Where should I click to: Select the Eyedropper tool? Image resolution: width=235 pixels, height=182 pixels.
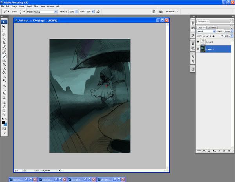pyautogui.click(x=4, y=106)
